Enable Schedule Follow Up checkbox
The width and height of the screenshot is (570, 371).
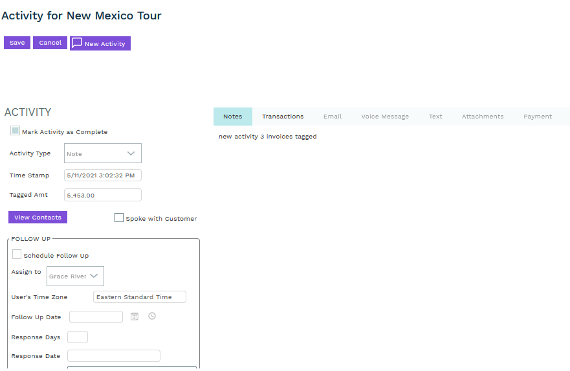tap(17, 254)
